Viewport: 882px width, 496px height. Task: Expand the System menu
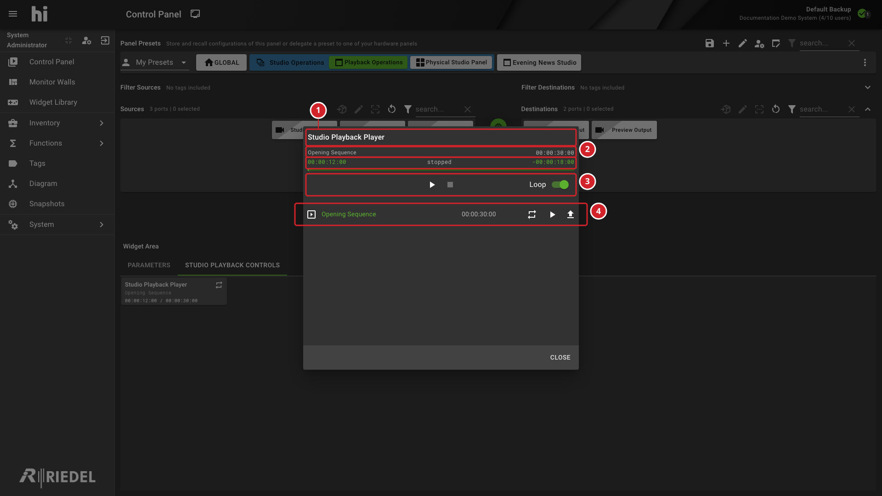tap(57, 225)
